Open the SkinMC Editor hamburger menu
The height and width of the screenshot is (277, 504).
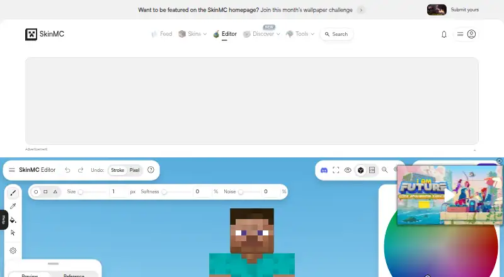pos(12,170)
